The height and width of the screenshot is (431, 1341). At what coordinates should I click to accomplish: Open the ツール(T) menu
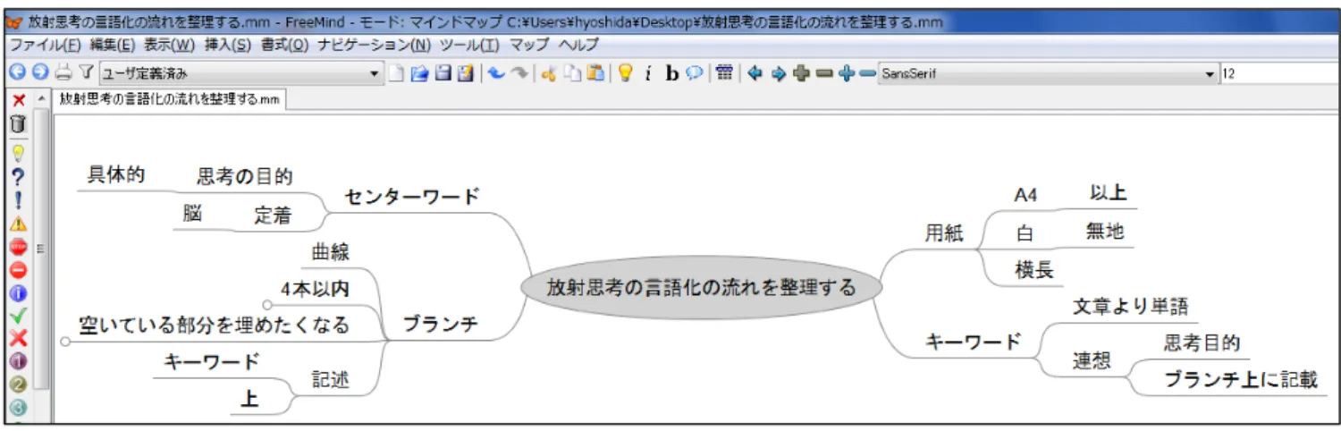pos(469,45)
